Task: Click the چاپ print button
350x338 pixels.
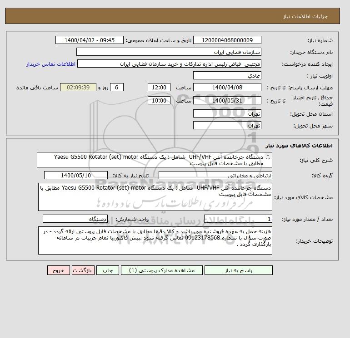Action: 108,270
